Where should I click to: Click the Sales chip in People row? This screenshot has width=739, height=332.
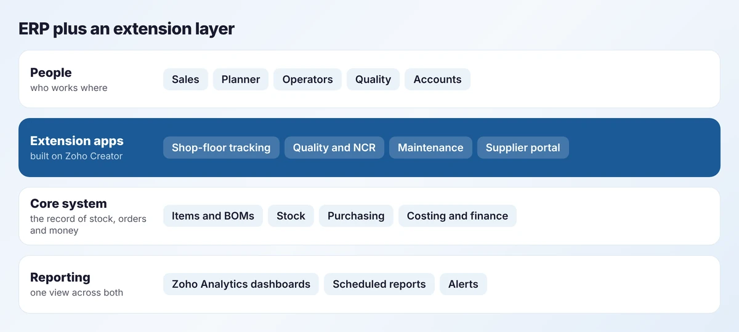(x=185, y=79)
